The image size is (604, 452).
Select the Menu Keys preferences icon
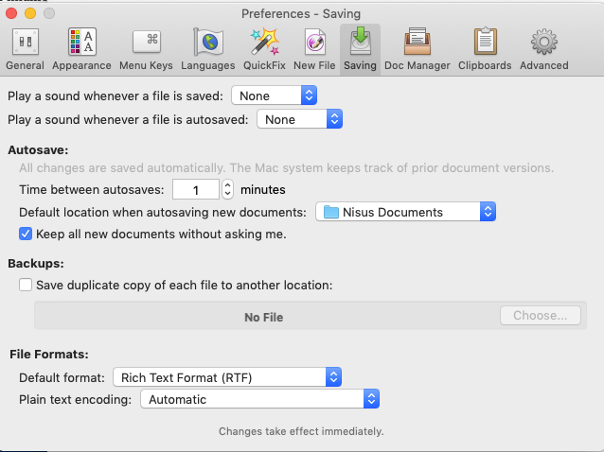click(146, 49)
